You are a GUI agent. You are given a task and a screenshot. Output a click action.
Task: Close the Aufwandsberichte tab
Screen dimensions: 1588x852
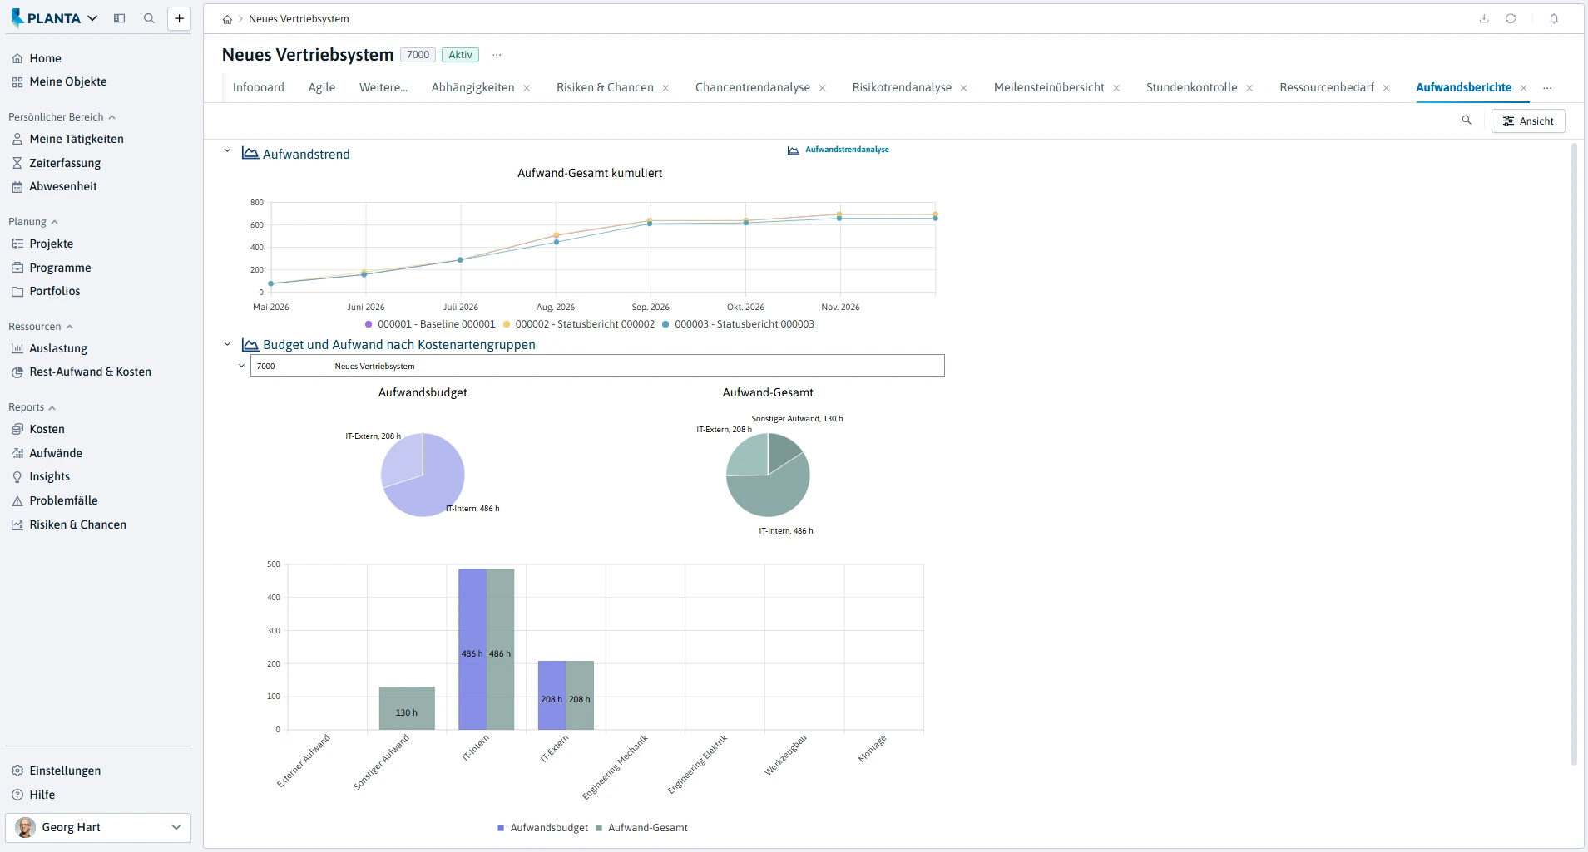coord(1524,88)
